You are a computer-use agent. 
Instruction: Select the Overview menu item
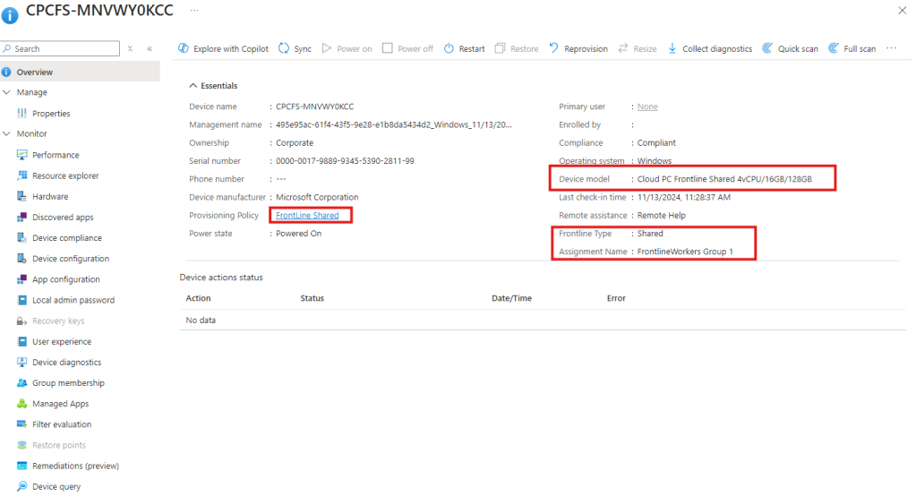tap(35, 72)
